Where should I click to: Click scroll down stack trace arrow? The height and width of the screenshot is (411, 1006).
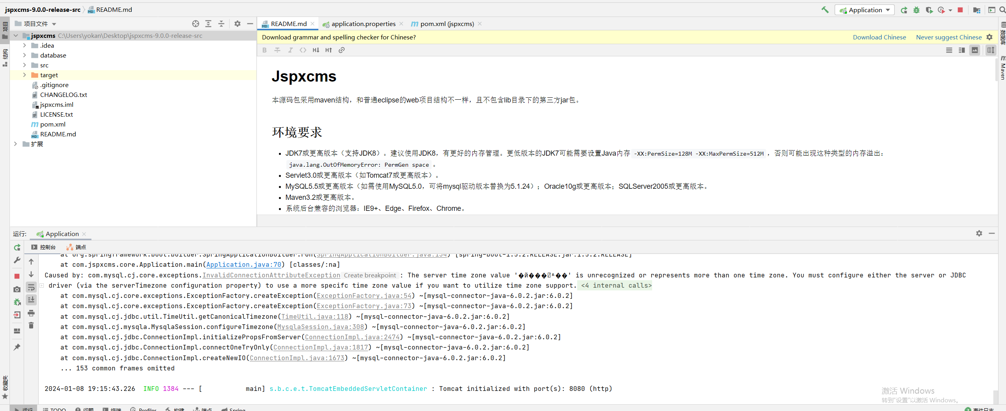coord(31,274)
